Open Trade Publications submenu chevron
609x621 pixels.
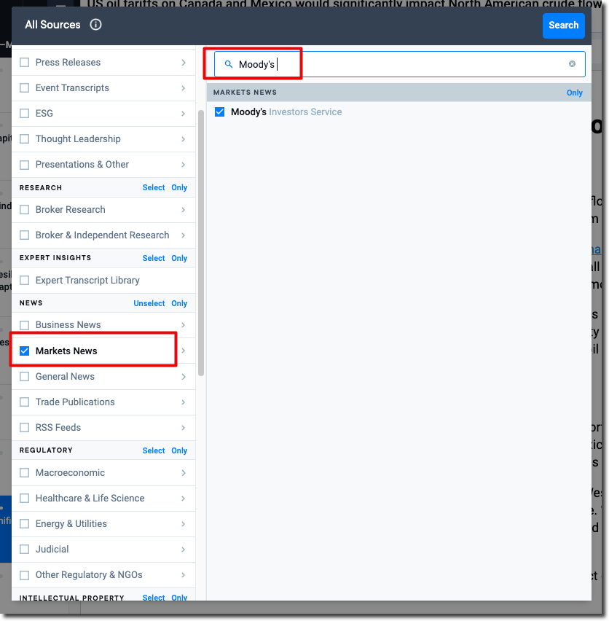pyautogui.click(x=184, y=402)
